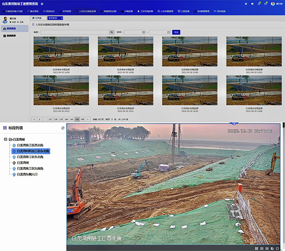285x251 pixels.
Task: Click calendar icon in start time field
Action: (x=143, y=32)
